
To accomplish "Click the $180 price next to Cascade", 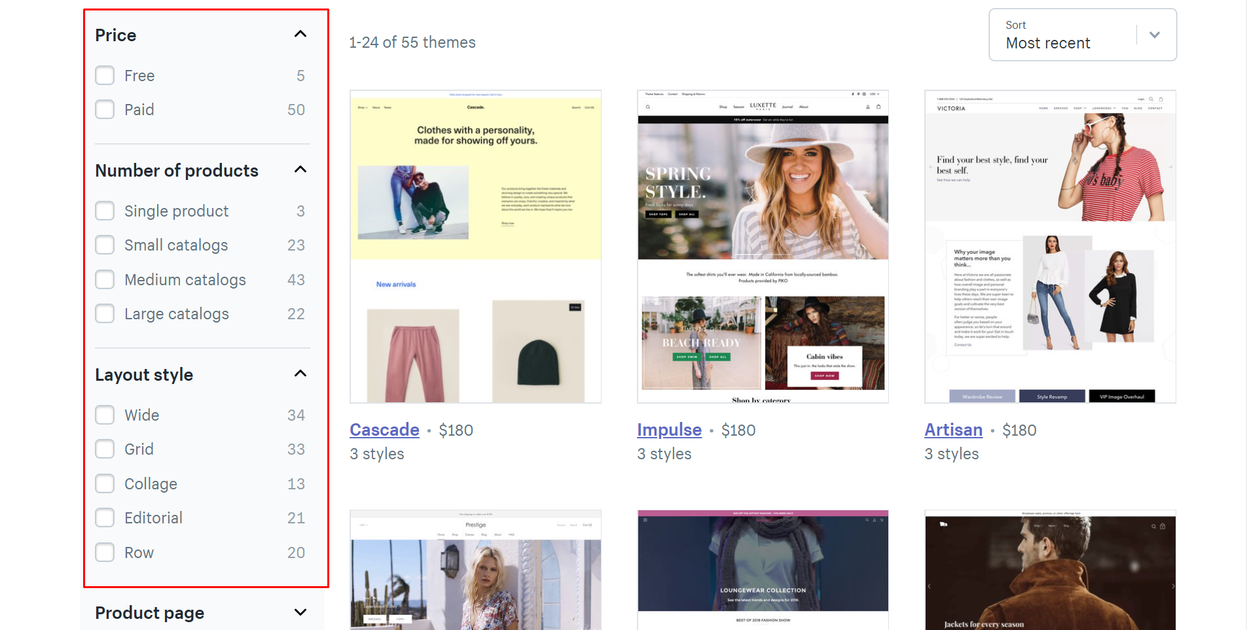I will (456, 430).
